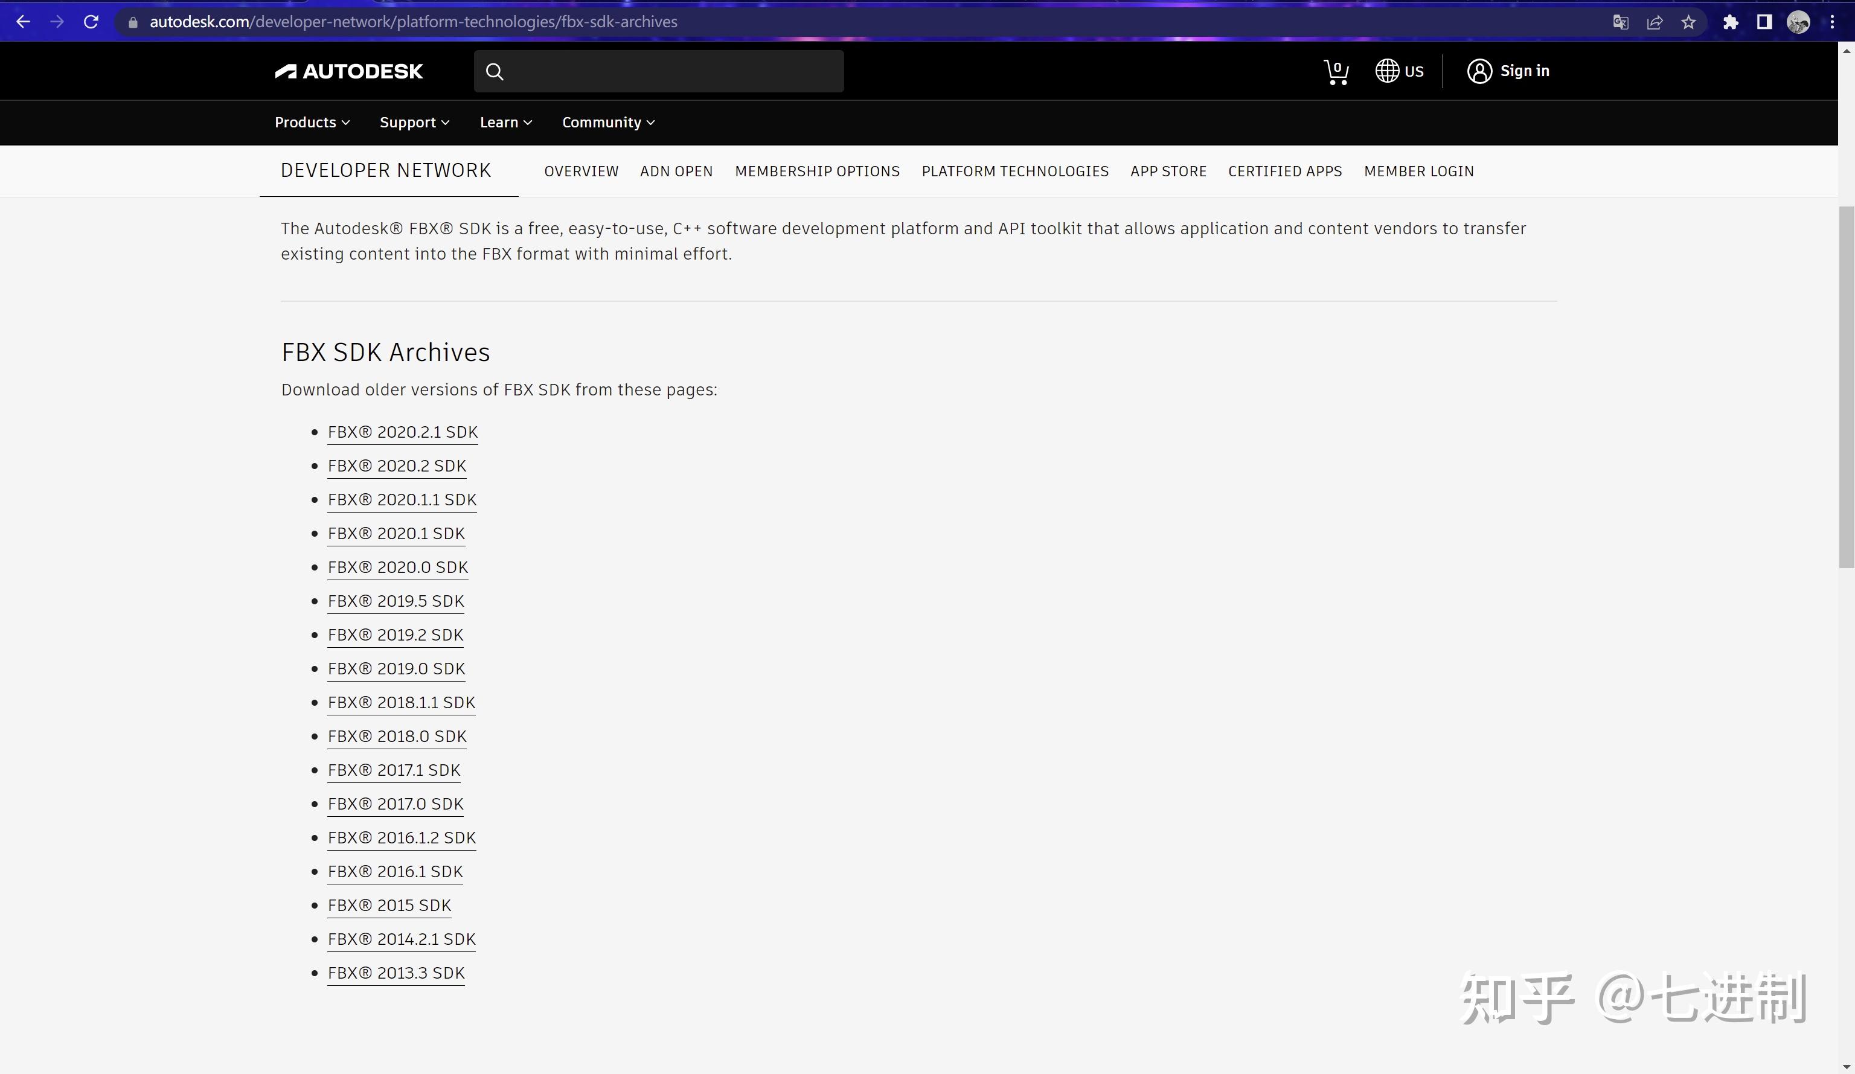The width and height of the screenshot is (1855, 1074).
Task: Go to the MEMBERSHIP OPTIONS tab
Action: (817, 171)
